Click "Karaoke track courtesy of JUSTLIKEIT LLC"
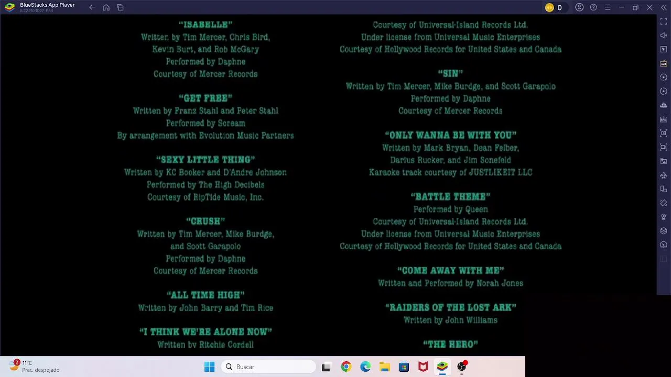 450,172
